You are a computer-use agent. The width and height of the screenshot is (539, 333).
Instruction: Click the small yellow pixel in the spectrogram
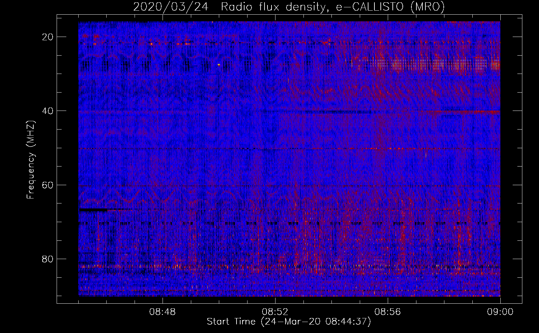tap(219, 65)
